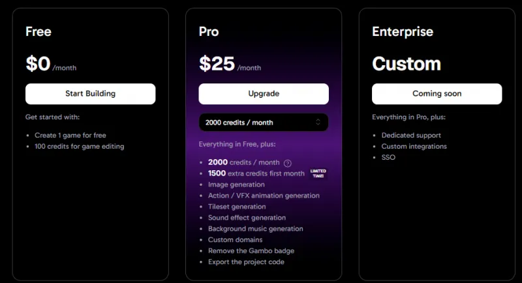The width and height of the screenshot is (522, 283).
Task: Click the Dedicated support list item
Action: (411, 136)
